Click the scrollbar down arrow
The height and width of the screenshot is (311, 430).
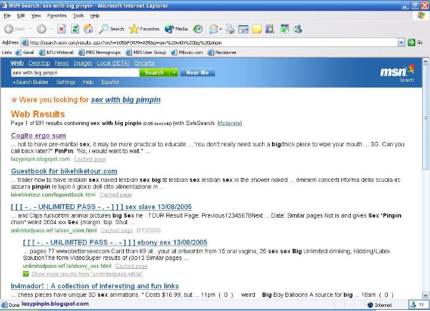click(x=425, y=295)
